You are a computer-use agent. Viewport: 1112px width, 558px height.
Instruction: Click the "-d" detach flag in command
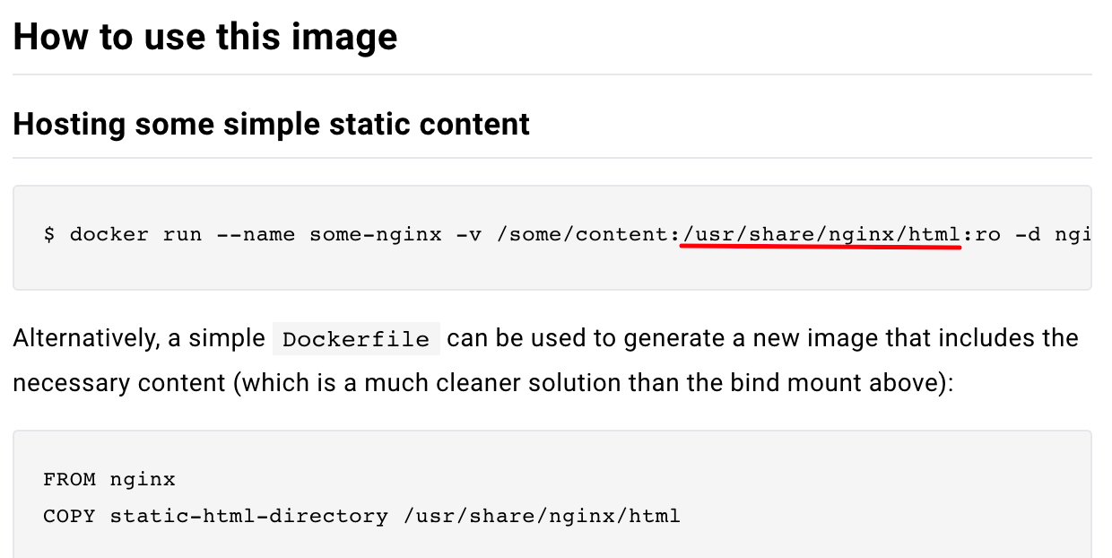tap(1028, 235)
